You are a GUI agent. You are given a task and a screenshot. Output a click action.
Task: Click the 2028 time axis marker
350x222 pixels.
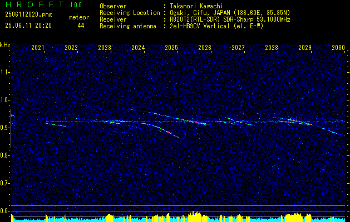coord(272,47)
